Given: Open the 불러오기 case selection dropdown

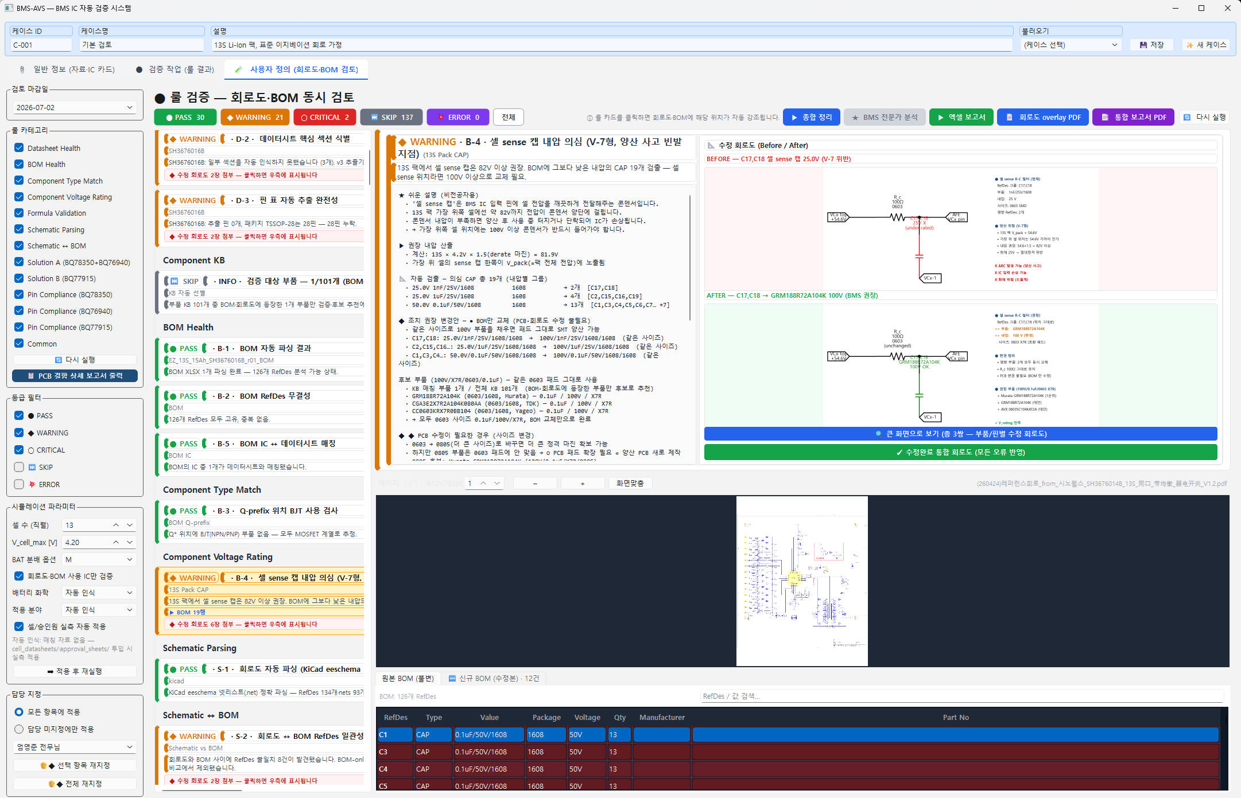Looking at the screenshot, I should pyautogui.click(x=1114, y=45).
